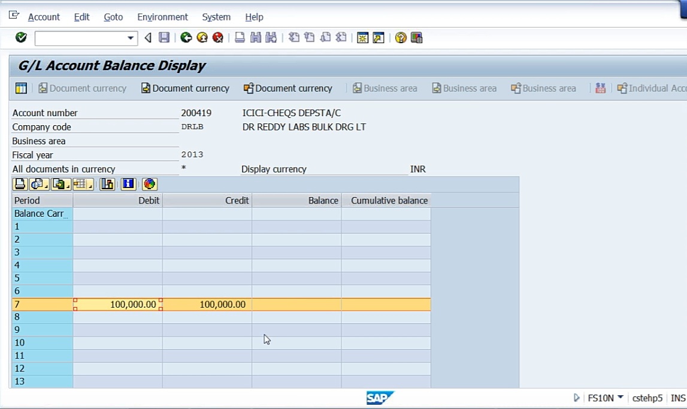Screen dimensions: 687x409
Task: Expand the command field dropdown arrow
Action: tap(130, 38)
